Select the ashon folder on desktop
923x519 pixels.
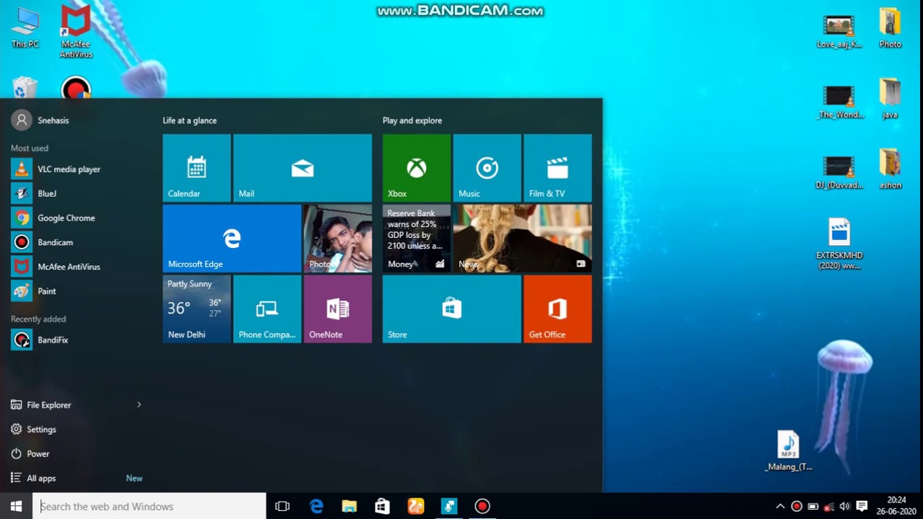[x=890, y=169]
